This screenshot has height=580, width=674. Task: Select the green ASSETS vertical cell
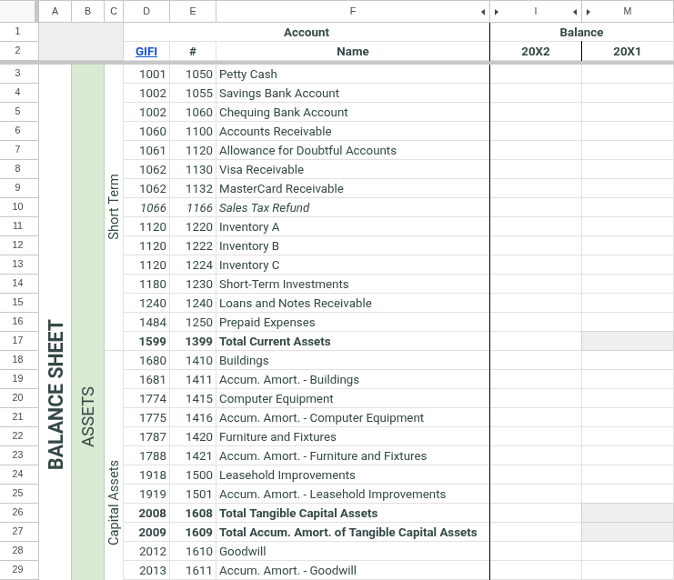click(x=87, y=415)
